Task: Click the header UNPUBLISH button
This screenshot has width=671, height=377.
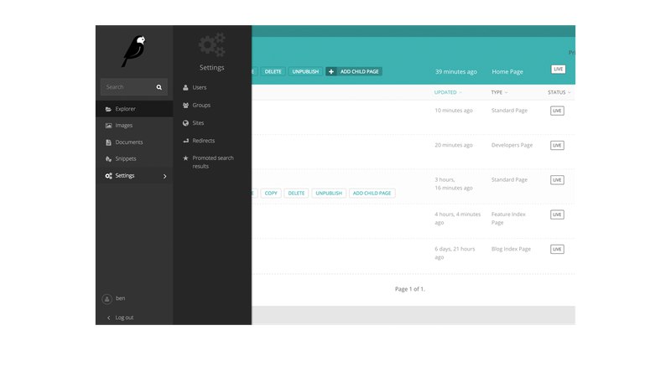Action: [305, 72]
